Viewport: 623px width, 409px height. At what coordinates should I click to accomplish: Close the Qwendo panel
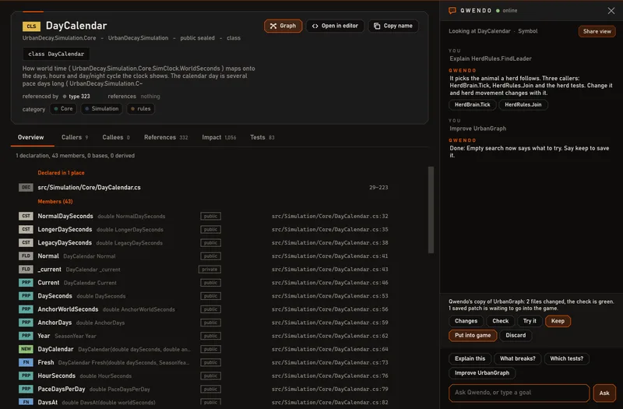[x=611, y=11]
